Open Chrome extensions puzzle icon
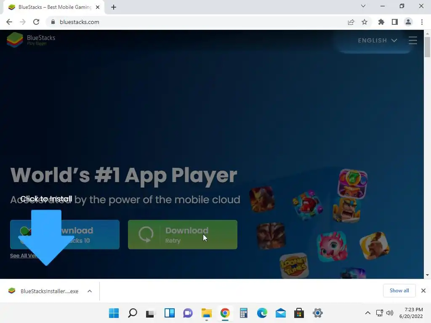 (381, 22)
